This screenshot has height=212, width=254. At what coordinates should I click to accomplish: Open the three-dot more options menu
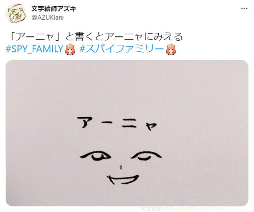(244, 9)
